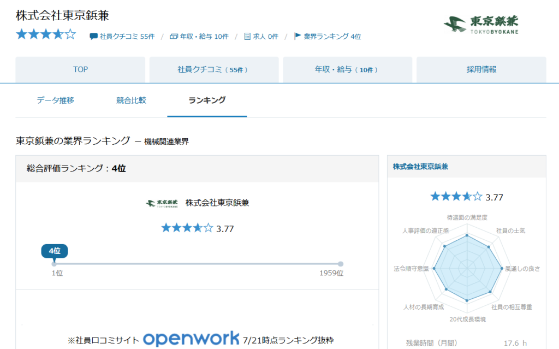Click the 株式会社東京鋲兼 link in sidebar card
Image resolution: width=559 pixels, height=349 pixels.
click(420, 167)
